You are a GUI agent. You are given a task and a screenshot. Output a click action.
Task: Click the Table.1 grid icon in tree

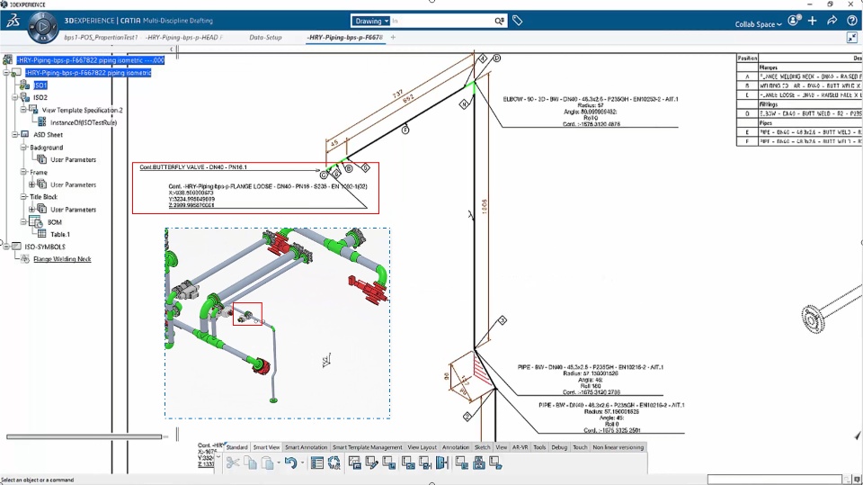point(42,234)
